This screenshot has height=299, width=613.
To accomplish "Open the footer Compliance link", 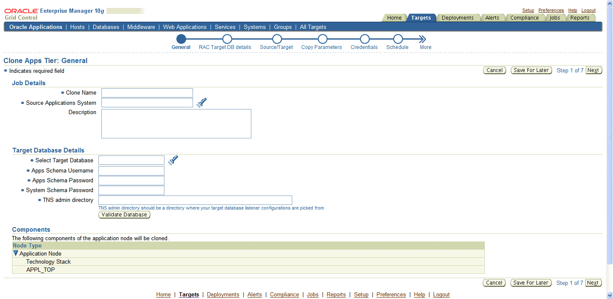I will (x=285, y=294).
